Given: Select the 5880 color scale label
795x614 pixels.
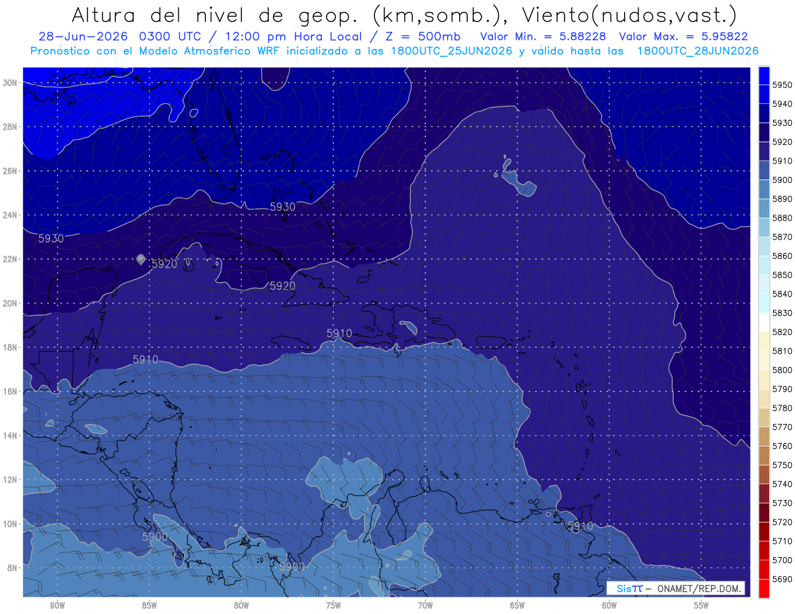Looking at the screenshot, I should pyautogui.click(x=782, y=218).
